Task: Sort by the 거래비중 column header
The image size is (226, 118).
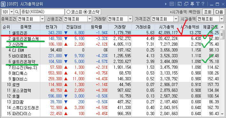Action: coord(143,27)
